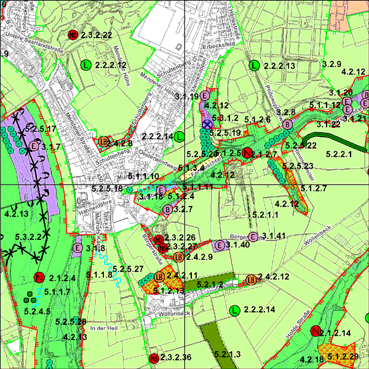Click the label 4.2.18

point(312,359)
